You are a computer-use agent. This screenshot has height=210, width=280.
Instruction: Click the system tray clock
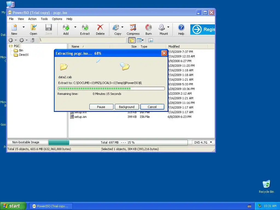[x=270, y=206]
